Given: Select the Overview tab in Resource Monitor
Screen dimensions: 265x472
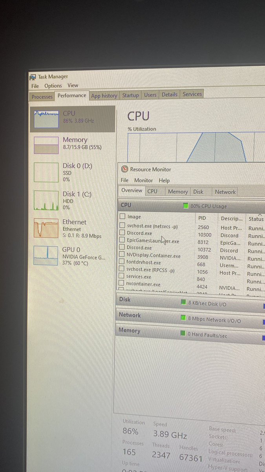Looking at the screenshot, I should pos(132,190).
